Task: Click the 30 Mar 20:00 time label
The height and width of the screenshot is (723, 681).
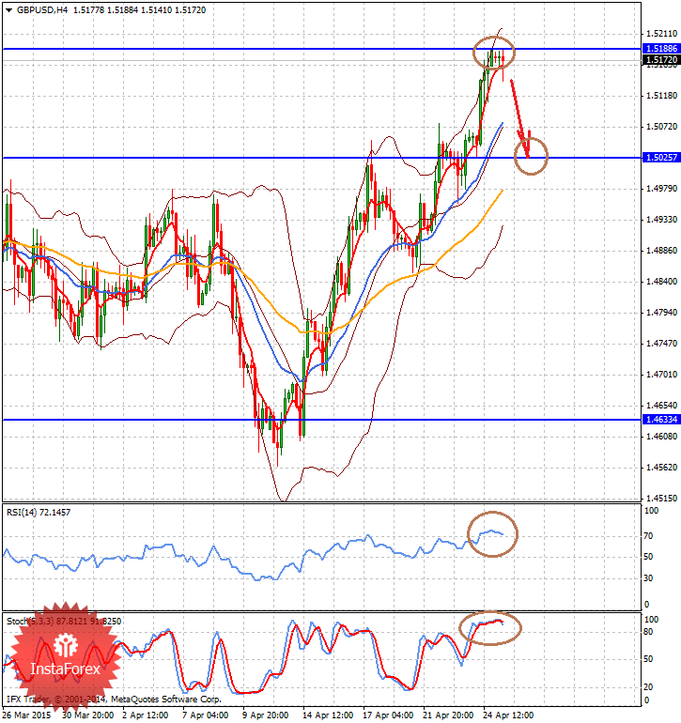Action: pyautogui.click(x=87, y=715)
